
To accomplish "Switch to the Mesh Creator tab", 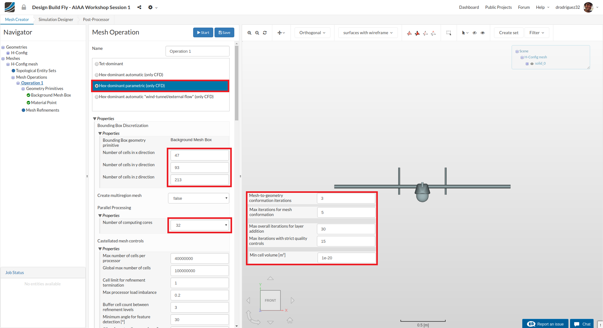I will [17, 19].
